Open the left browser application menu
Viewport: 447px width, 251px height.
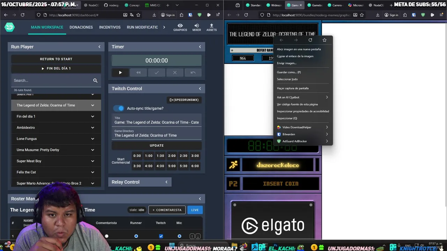(x=218, y=15)
